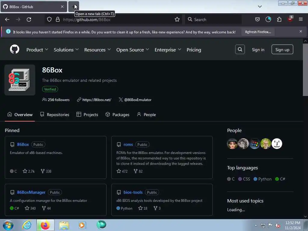
Task: Click fork count 82 on roms repo
Action: tap(138, 171)
